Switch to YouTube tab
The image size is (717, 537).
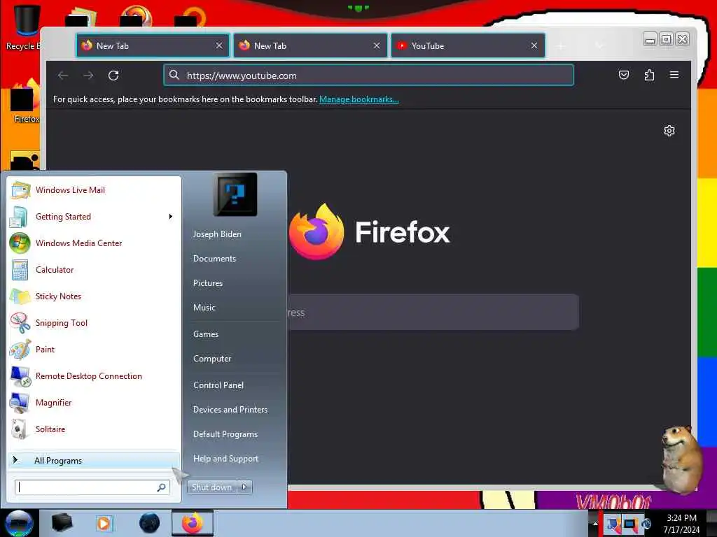tap(468, 45)
